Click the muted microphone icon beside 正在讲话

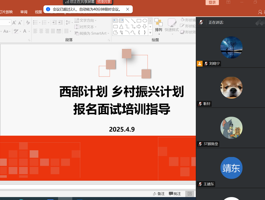201,23
